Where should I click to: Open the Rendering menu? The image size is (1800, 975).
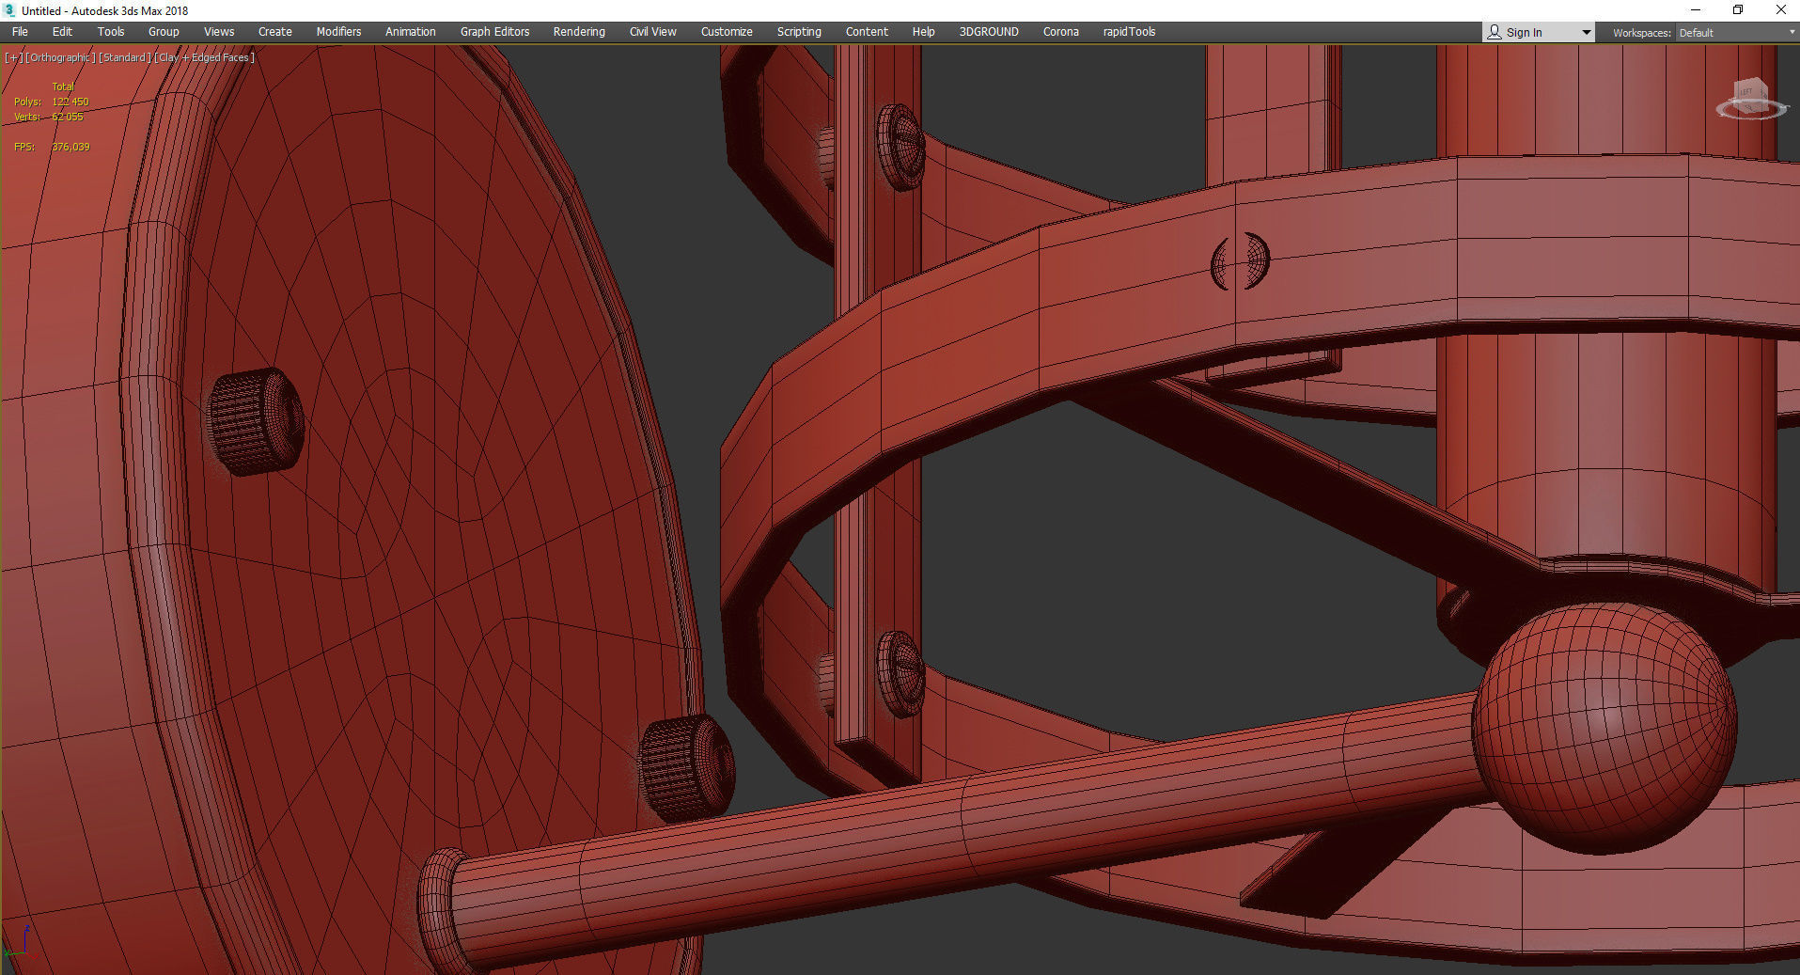pyautogui.click(x=579, y=32)
